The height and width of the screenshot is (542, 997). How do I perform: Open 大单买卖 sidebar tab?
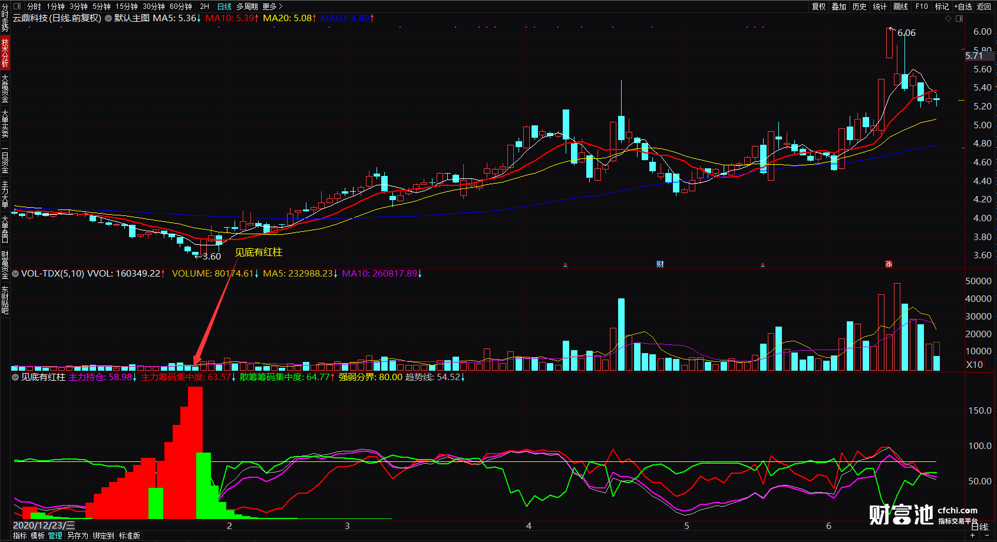[x=5, y=124]
